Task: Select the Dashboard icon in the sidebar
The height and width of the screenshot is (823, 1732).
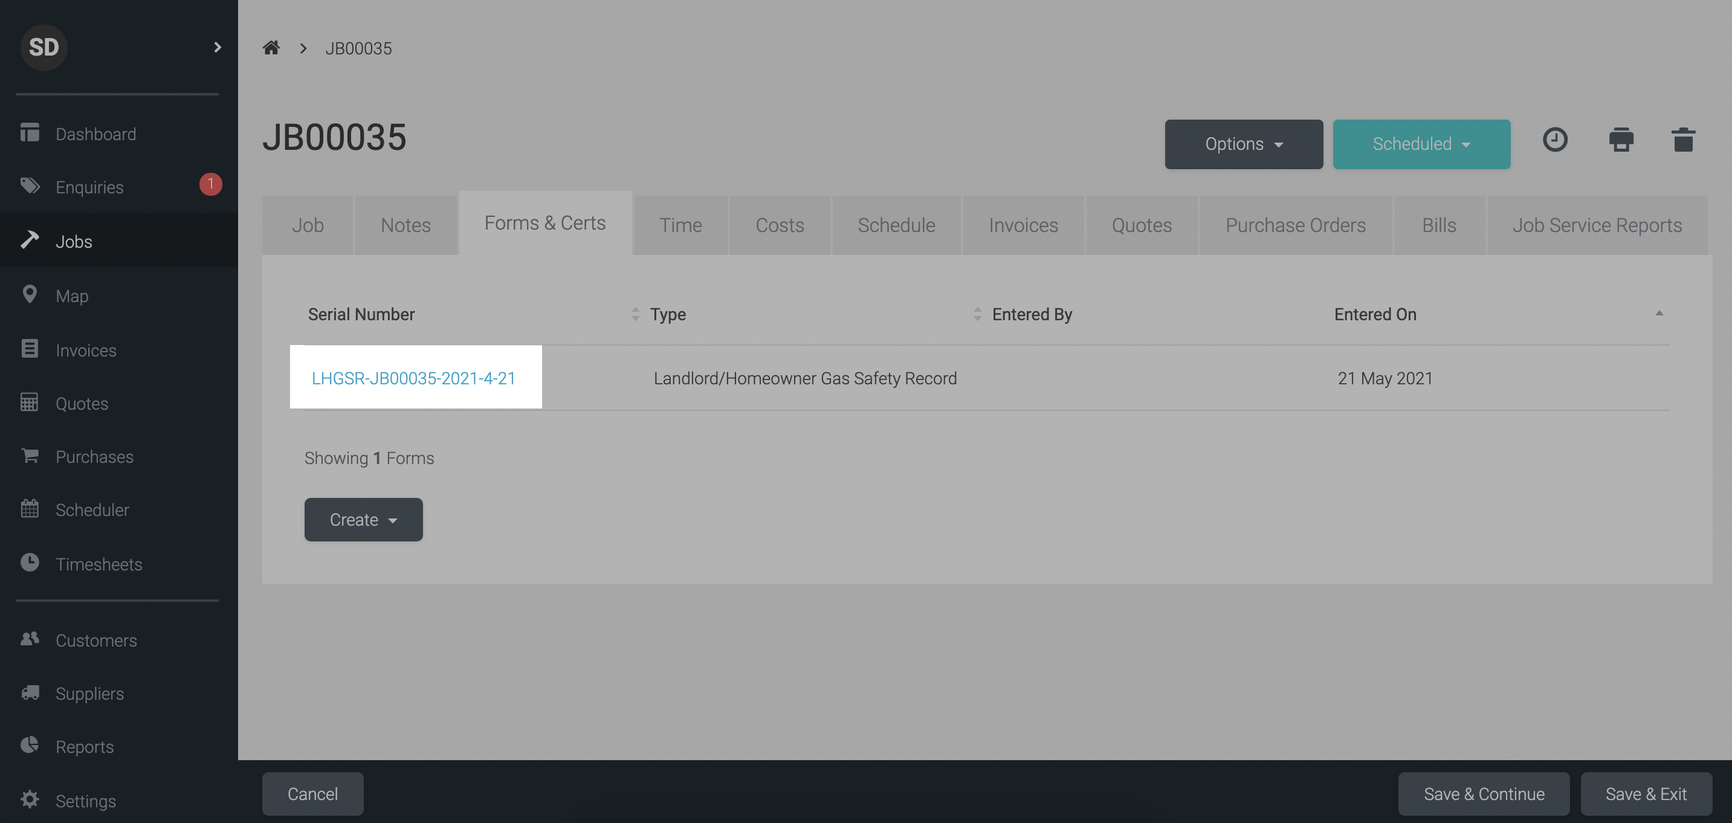Action: click(x=30, y=132)
